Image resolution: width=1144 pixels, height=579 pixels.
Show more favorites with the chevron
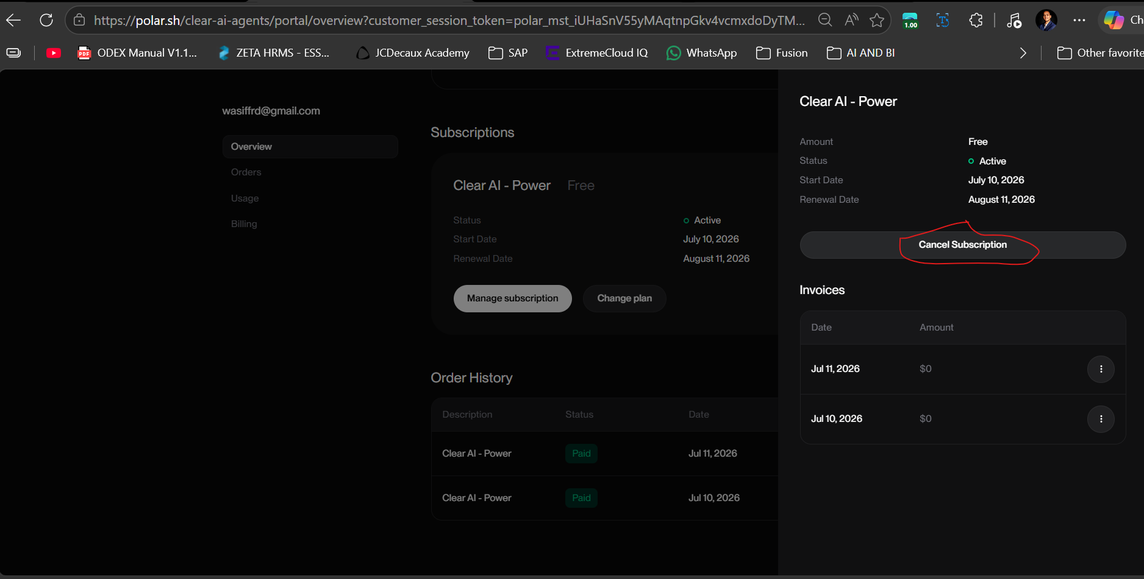(x=1023, y=53)
